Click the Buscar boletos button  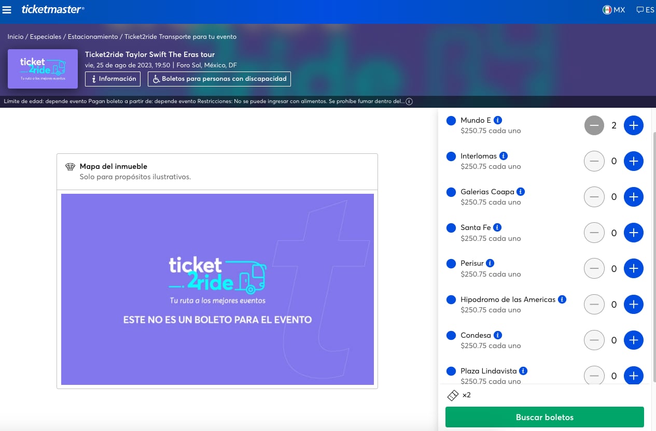click(x=545, y=417)
